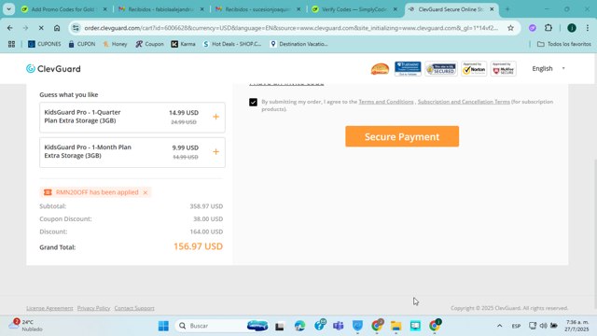
Task: Open the Chrome profile avatar
Action: (x=572, y=28)
